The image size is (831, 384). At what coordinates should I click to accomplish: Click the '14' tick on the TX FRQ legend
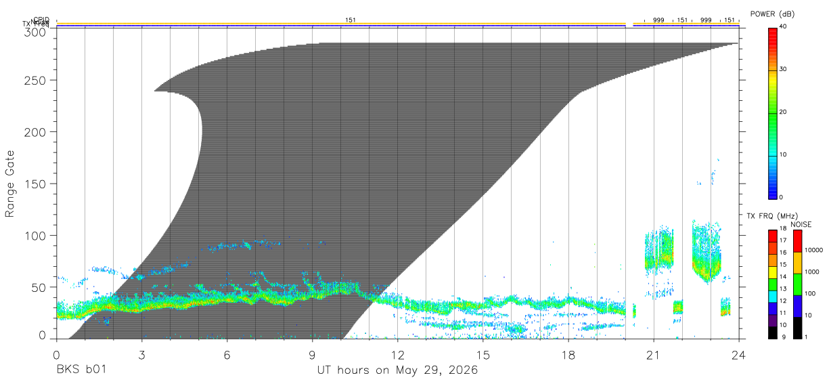pyautogui.click(x=782, y=277)
